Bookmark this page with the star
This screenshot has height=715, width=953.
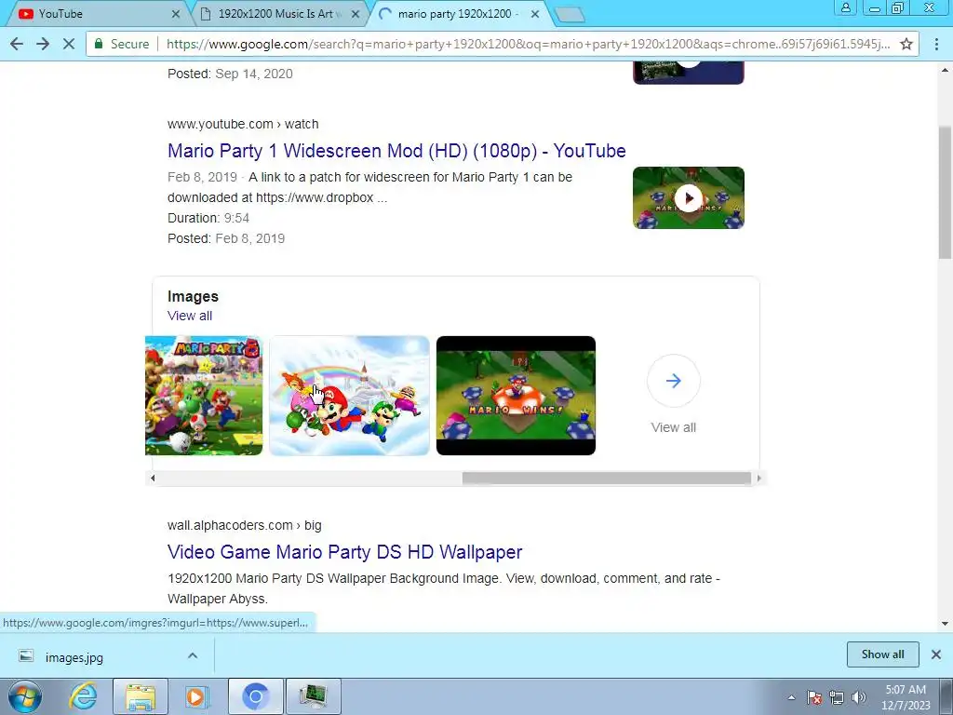click(906, 44)
